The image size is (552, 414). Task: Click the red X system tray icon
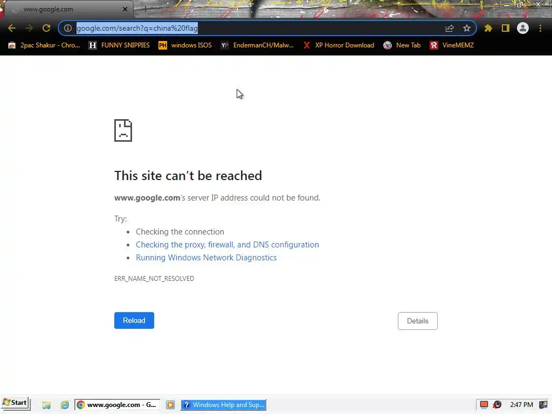[497, 404]
